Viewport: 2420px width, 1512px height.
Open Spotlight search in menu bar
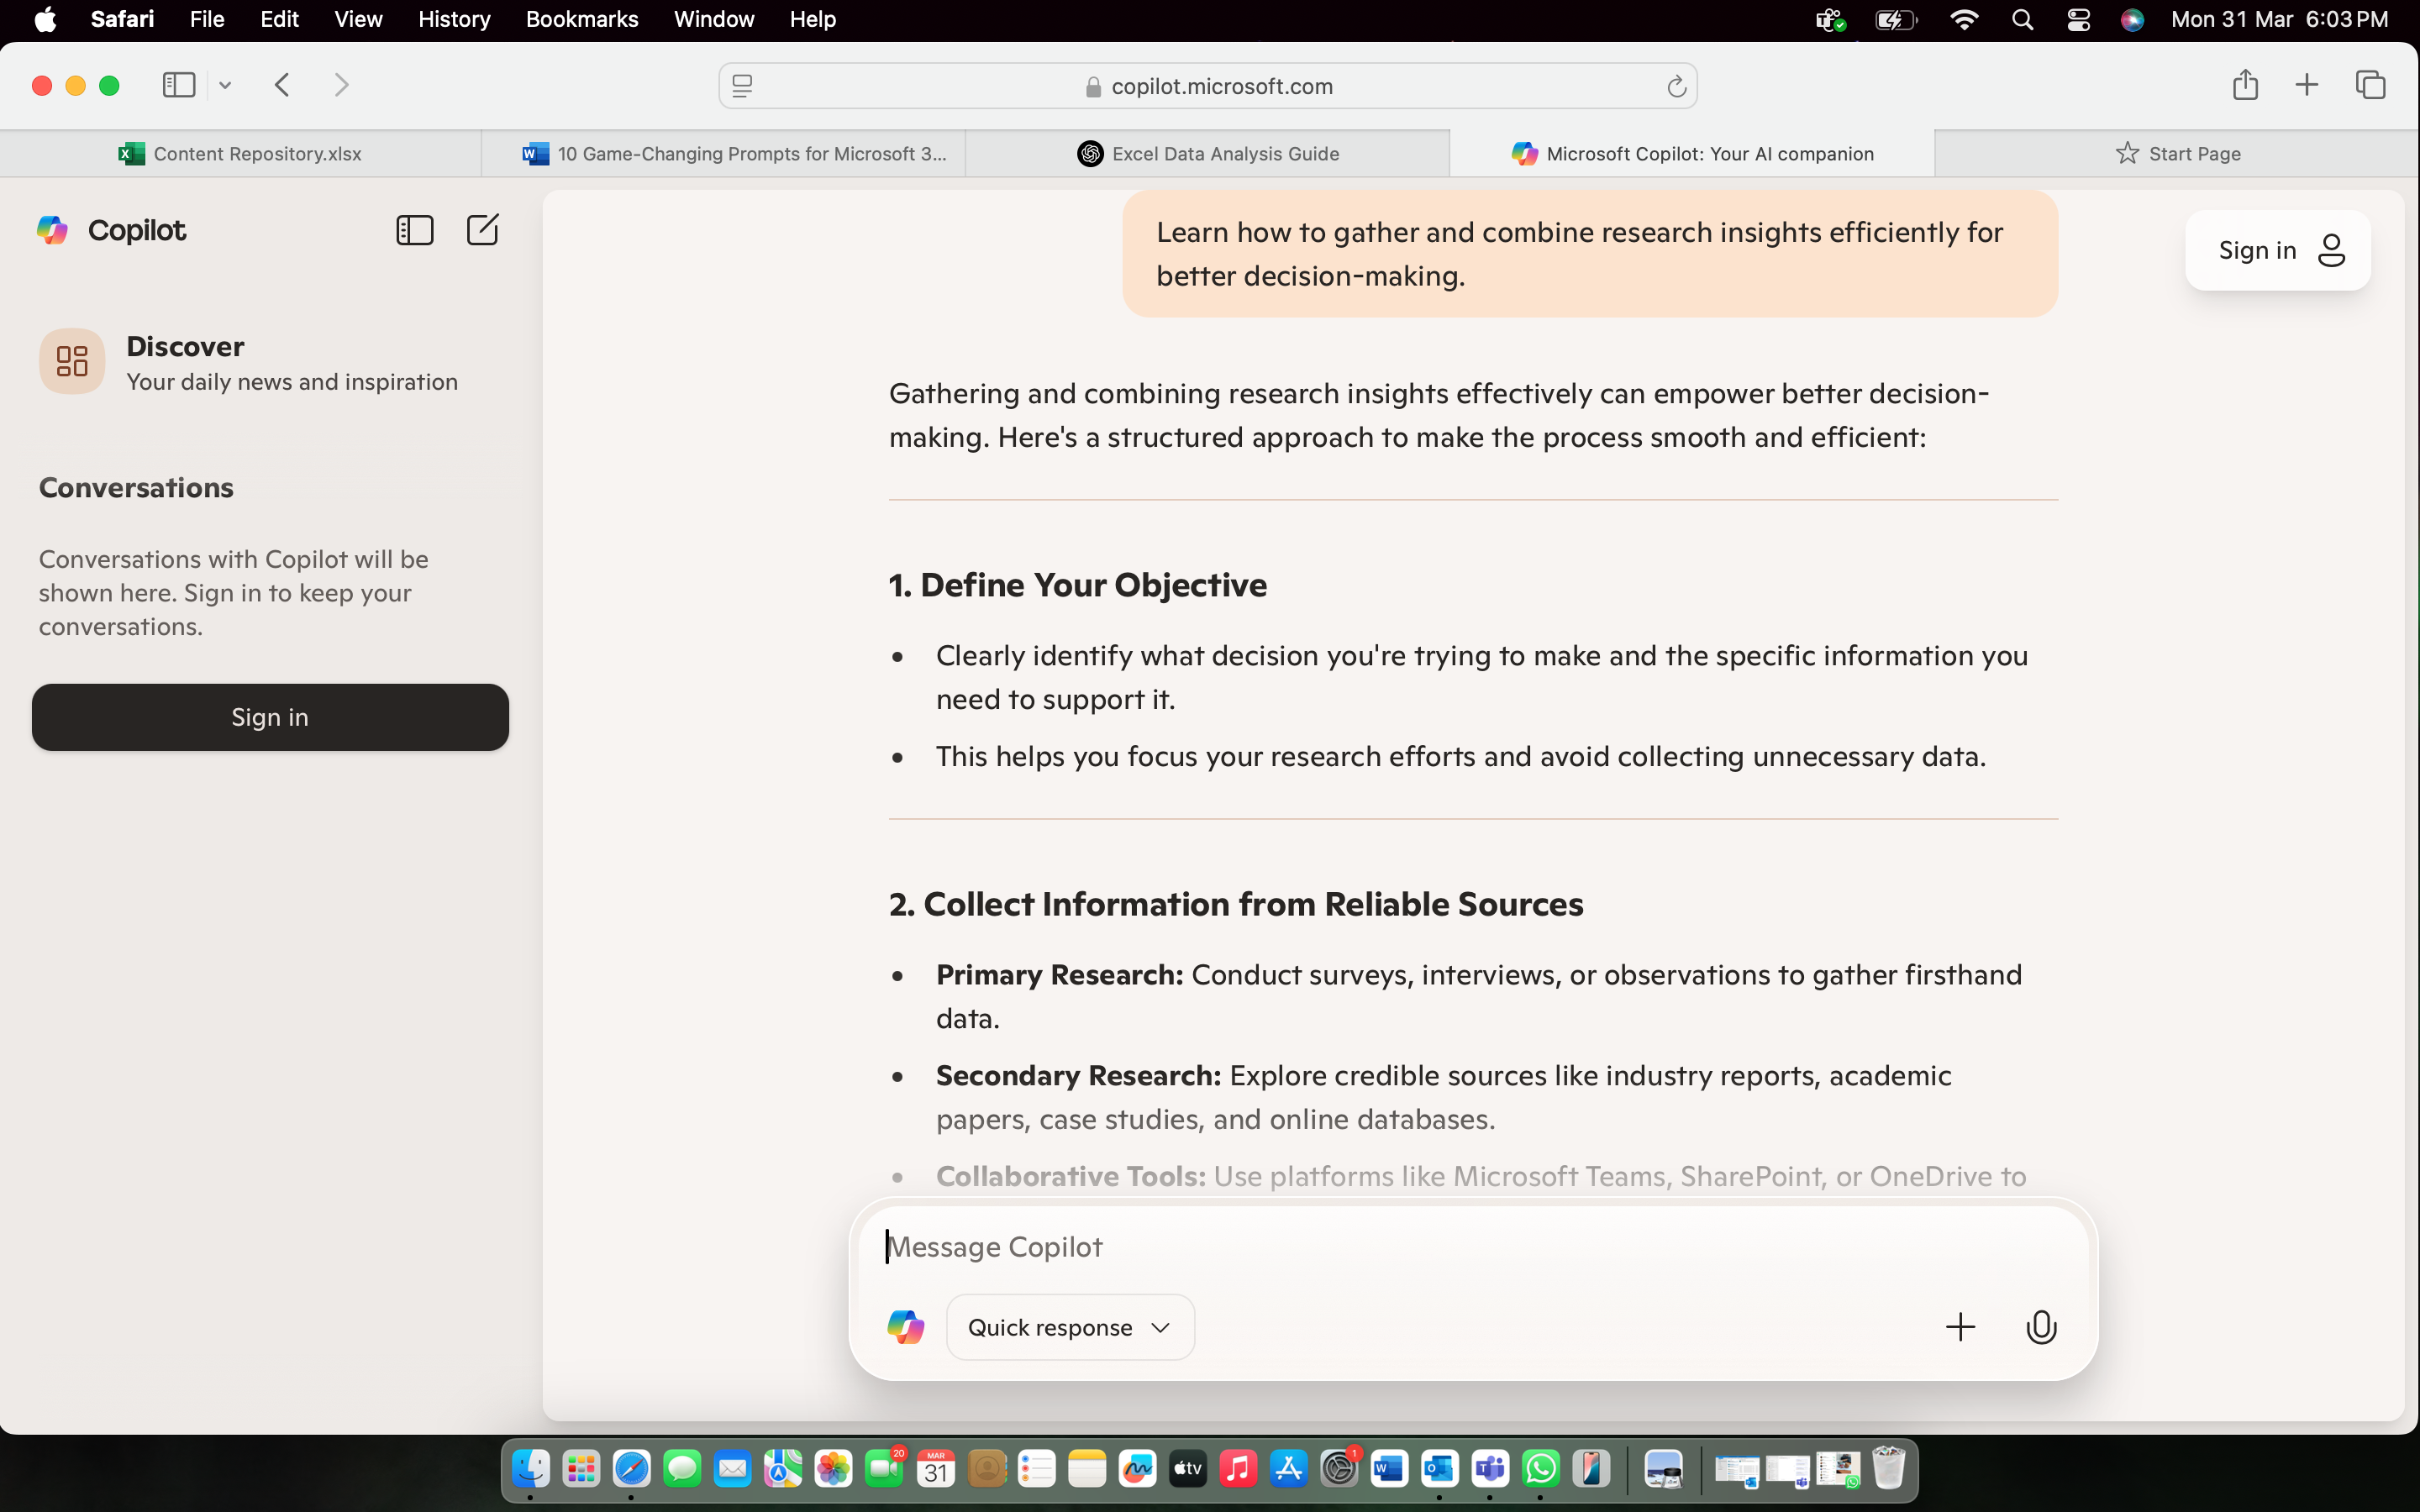2022,20
